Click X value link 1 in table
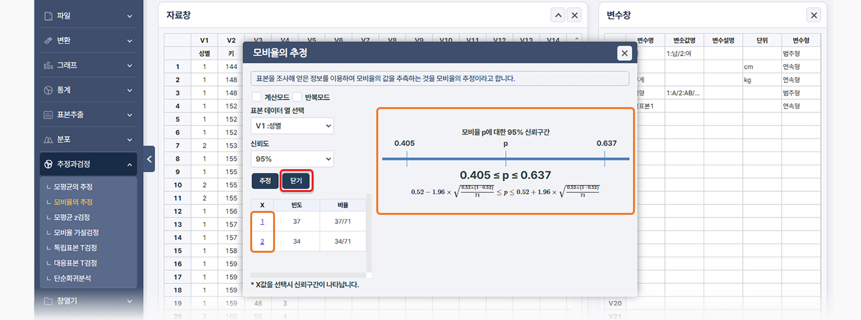This screenshot has height=320, width=861. [263, 222]
